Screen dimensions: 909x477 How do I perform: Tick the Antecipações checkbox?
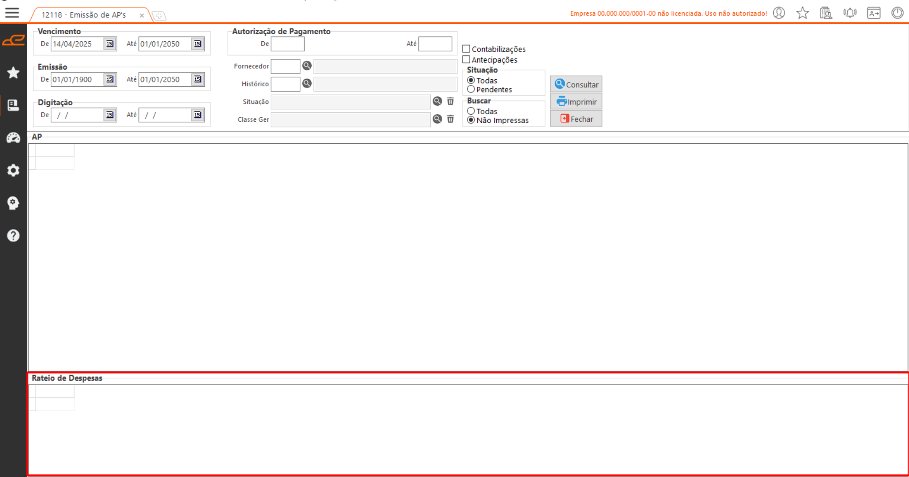466,60
